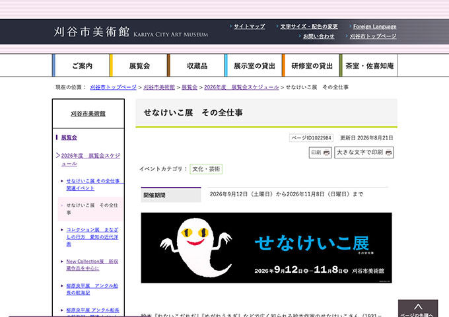This screenshot has width=449, height=317.
Task: Select current sidebar item せなけいこ展 その全仕事
Action: [90, 209]
